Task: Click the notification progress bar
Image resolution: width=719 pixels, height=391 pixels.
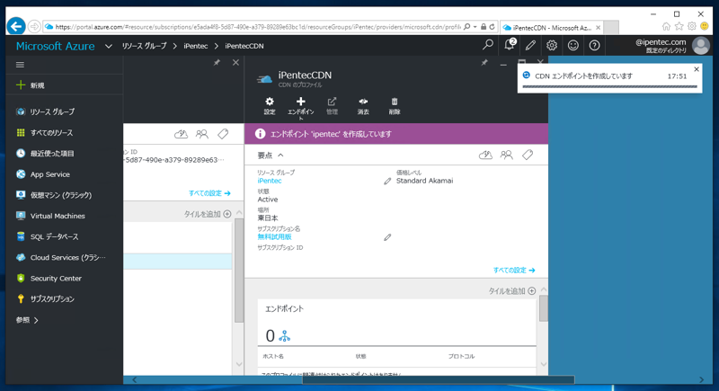Action: [609, 86]
